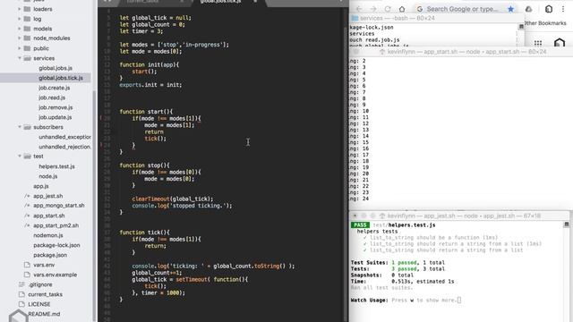The height and width of the screenshot is (322, 573).
Task: Click the services folder icon
Action: coord(27,58)
